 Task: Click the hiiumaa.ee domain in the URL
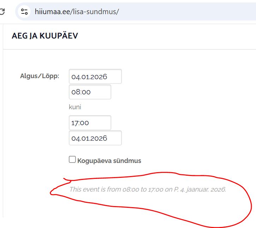(x=53, y=11)
